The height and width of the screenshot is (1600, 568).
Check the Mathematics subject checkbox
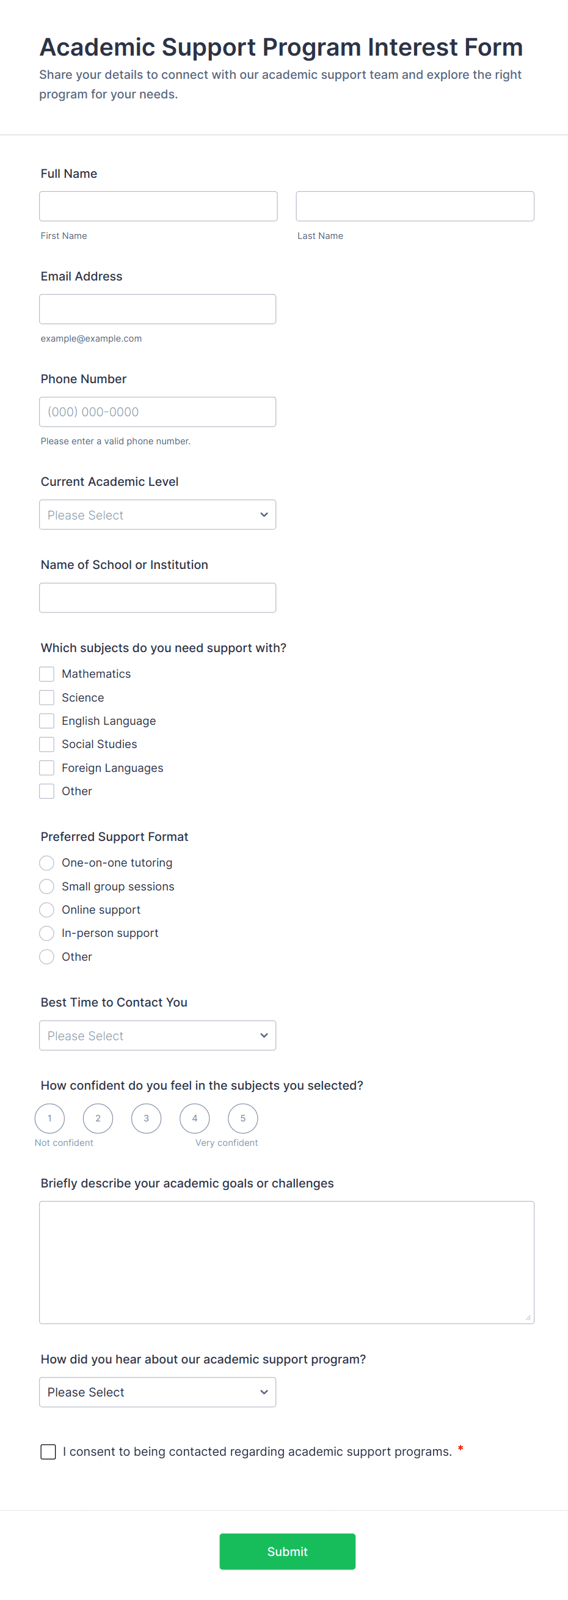coord(46,674)
